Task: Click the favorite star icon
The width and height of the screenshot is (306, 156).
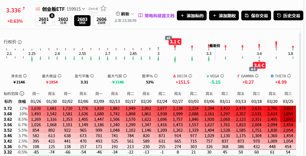Action: click(103, 8)
